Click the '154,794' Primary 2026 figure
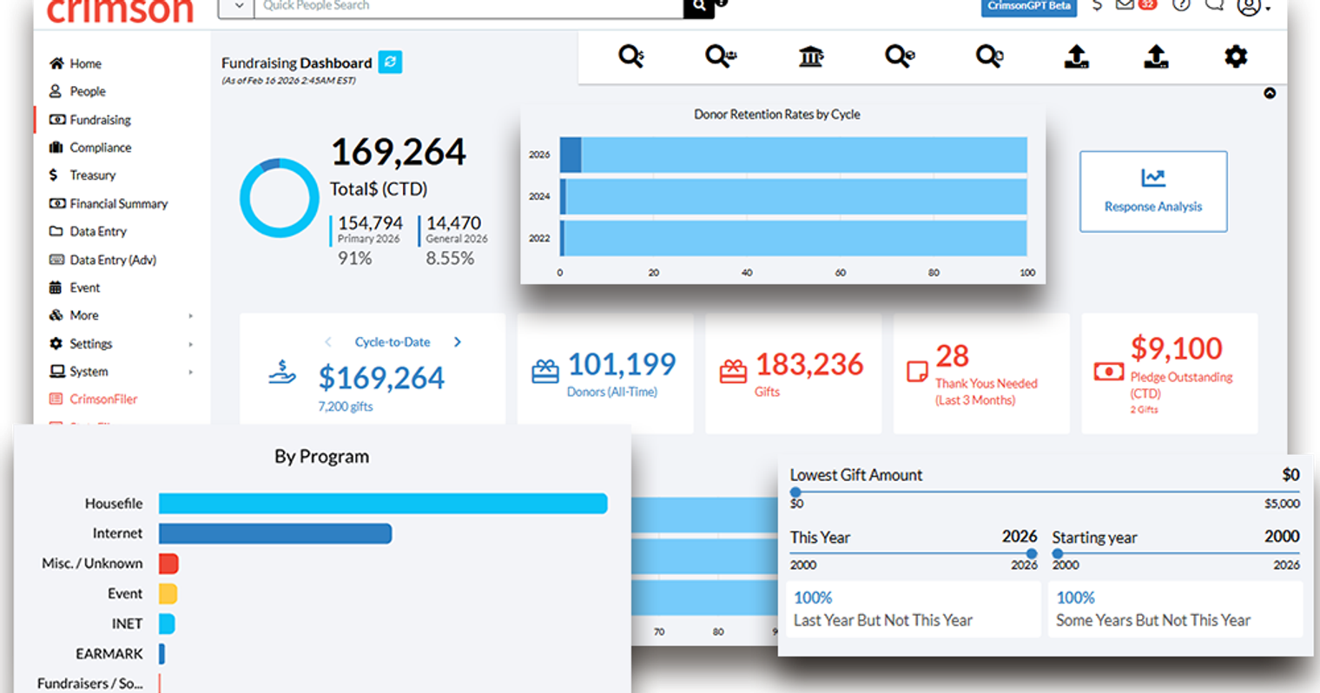 pyautogui.click(x=370, y=223)
